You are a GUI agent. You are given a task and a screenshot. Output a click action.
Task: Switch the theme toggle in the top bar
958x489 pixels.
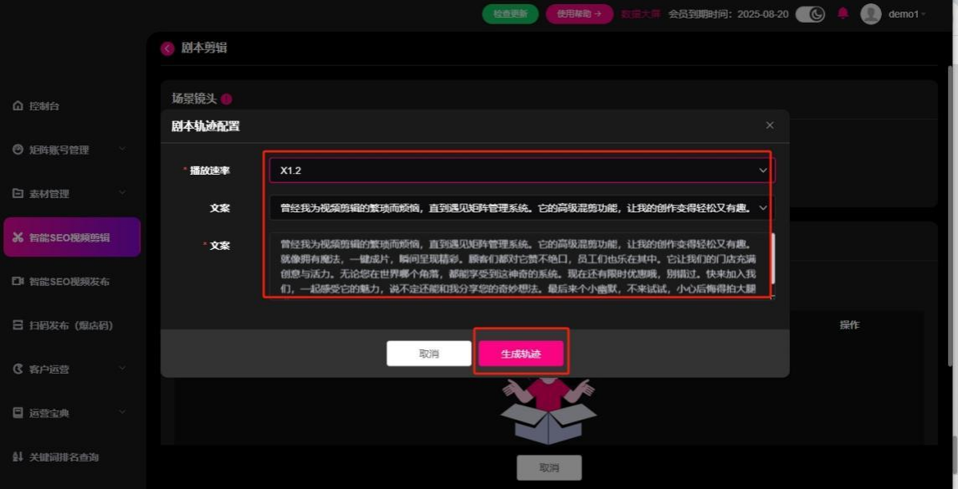click(810, 13)
